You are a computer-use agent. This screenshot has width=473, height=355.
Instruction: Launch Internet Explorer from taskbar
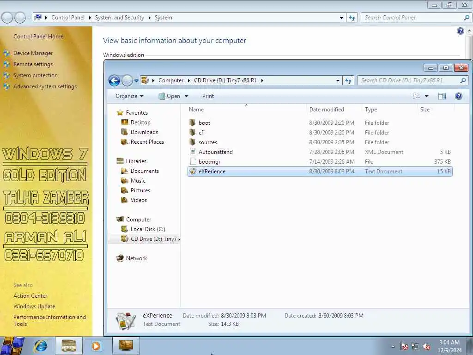[41, 346]
